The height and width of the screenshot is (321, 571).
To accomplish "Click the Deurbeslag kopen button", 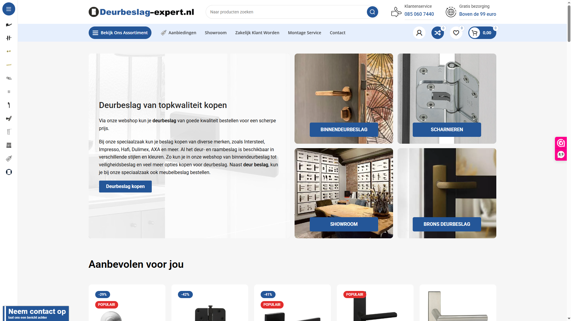I will [x=125, y=187].
